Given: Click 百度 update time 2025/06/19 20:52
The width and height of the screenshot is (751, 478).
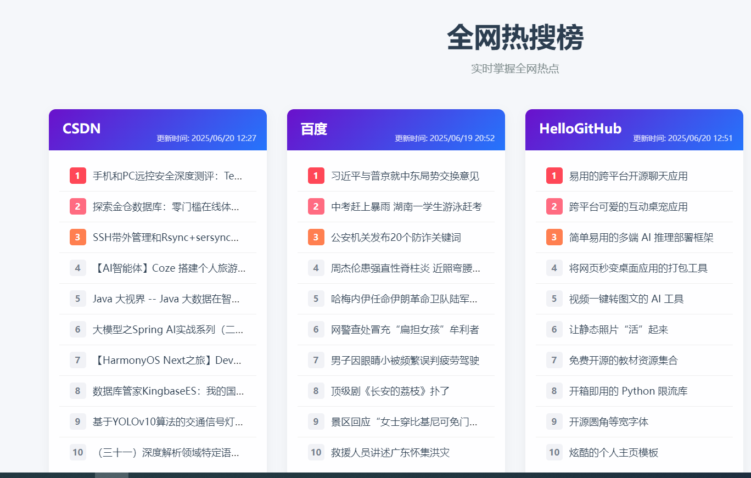Looking at the screenshot, I should (x=445, y=138).
